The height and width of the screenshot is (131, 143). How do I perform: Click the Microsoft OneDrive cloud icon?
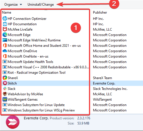5,51
